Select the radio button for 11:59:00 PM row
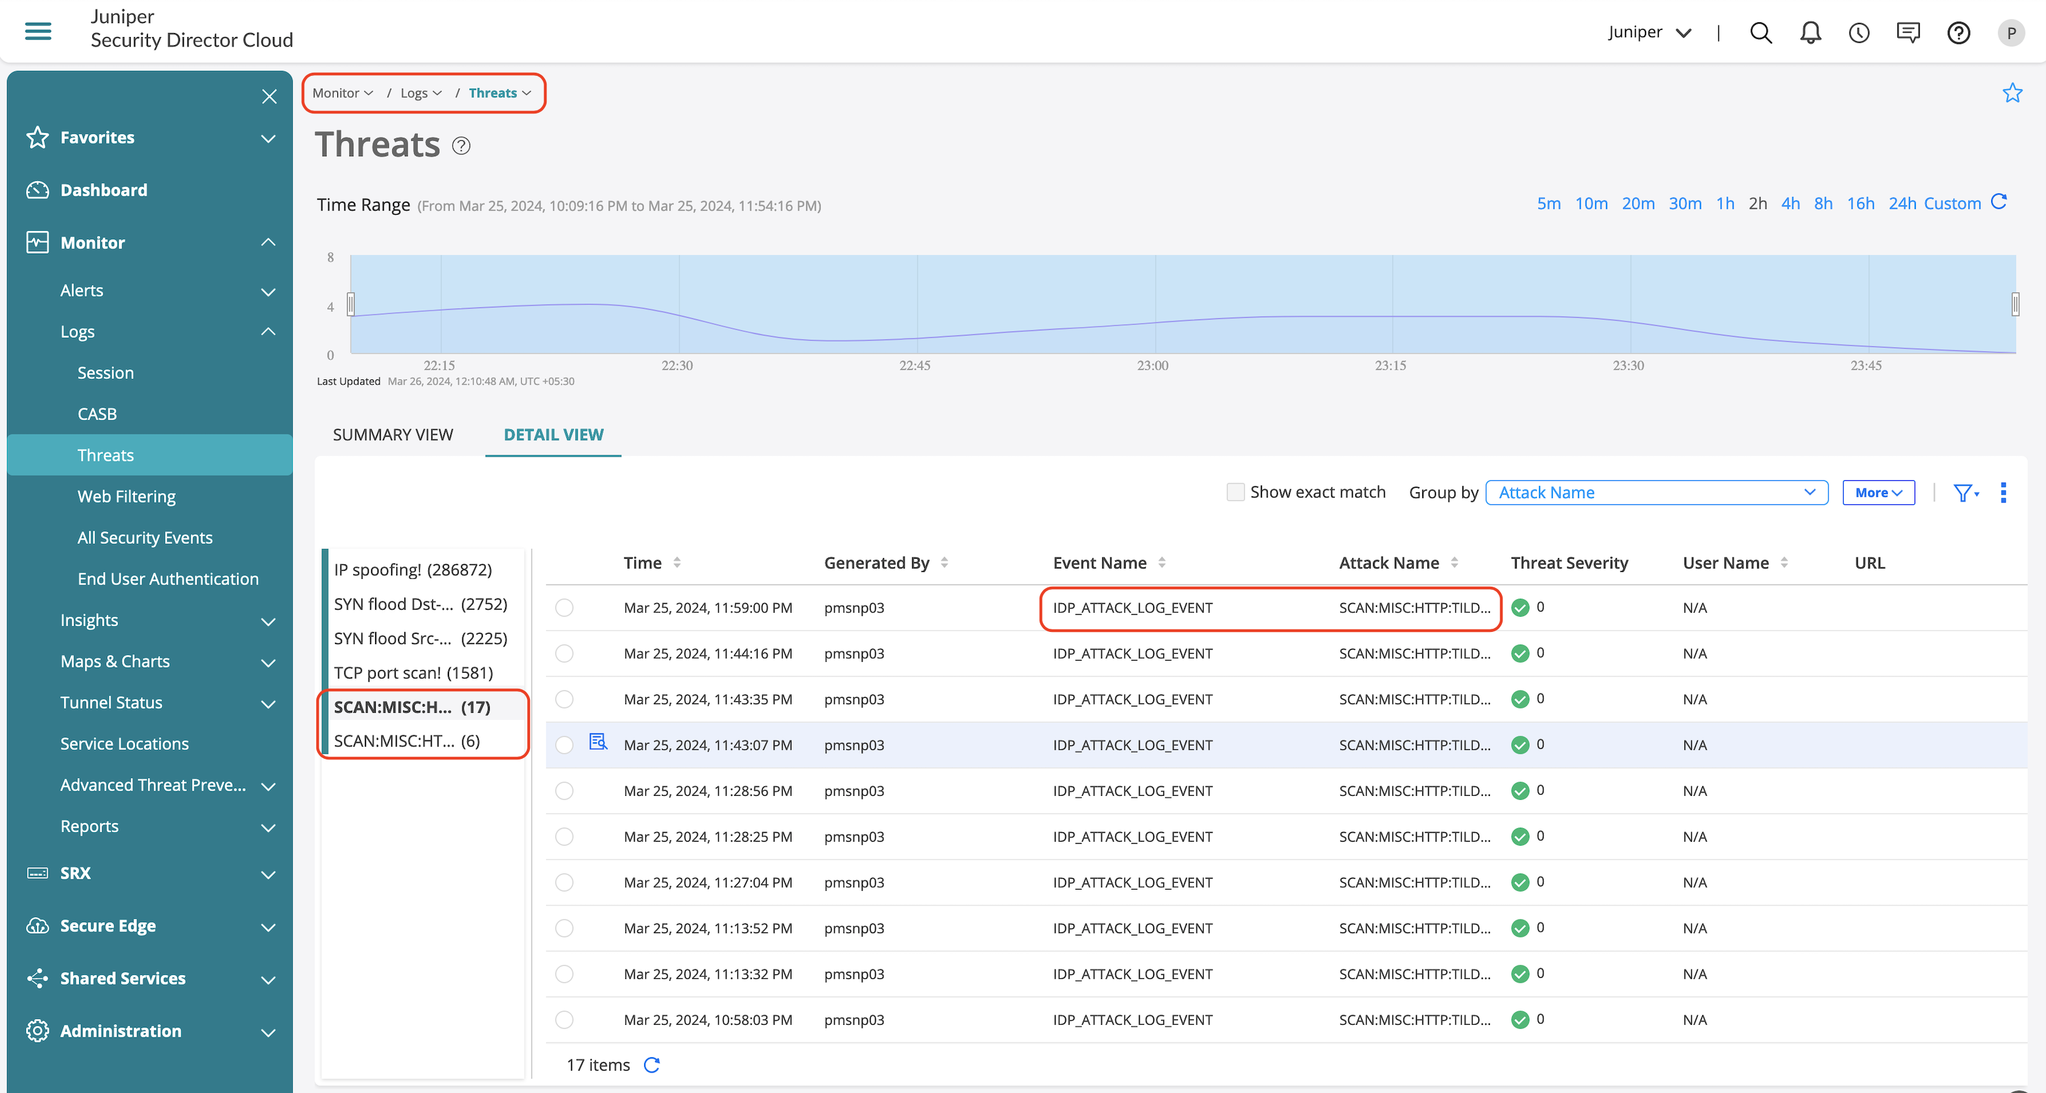 564,608
